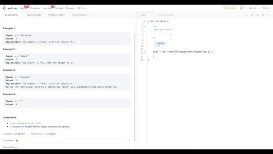The height and width of the screenshot is (154, 273).
Task: Click the panel divider resize handle
Action: (136, 73)
